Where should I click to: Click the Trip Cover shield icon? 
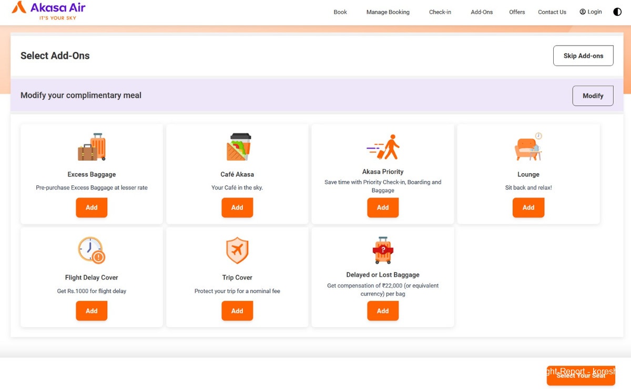click(x=237, y=250)
